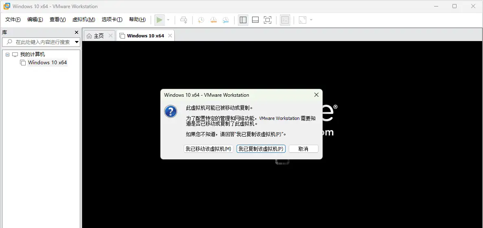Image resolution: width=483 pixels, height=228 pixels.
Task: Click 我已移动该虚拟机(M) button
Action: coord(208,149)
